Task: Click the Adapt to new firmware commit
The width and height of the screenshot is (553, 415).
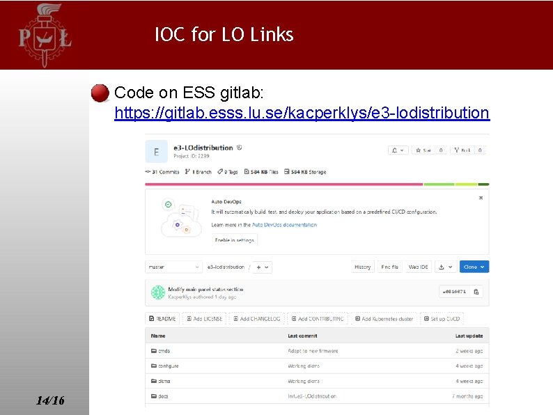Action: click(313, 351)
